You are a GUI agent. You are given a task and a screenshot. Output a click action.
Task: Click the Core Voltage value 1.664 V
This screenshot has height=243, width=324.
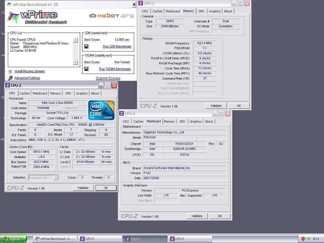77,118
